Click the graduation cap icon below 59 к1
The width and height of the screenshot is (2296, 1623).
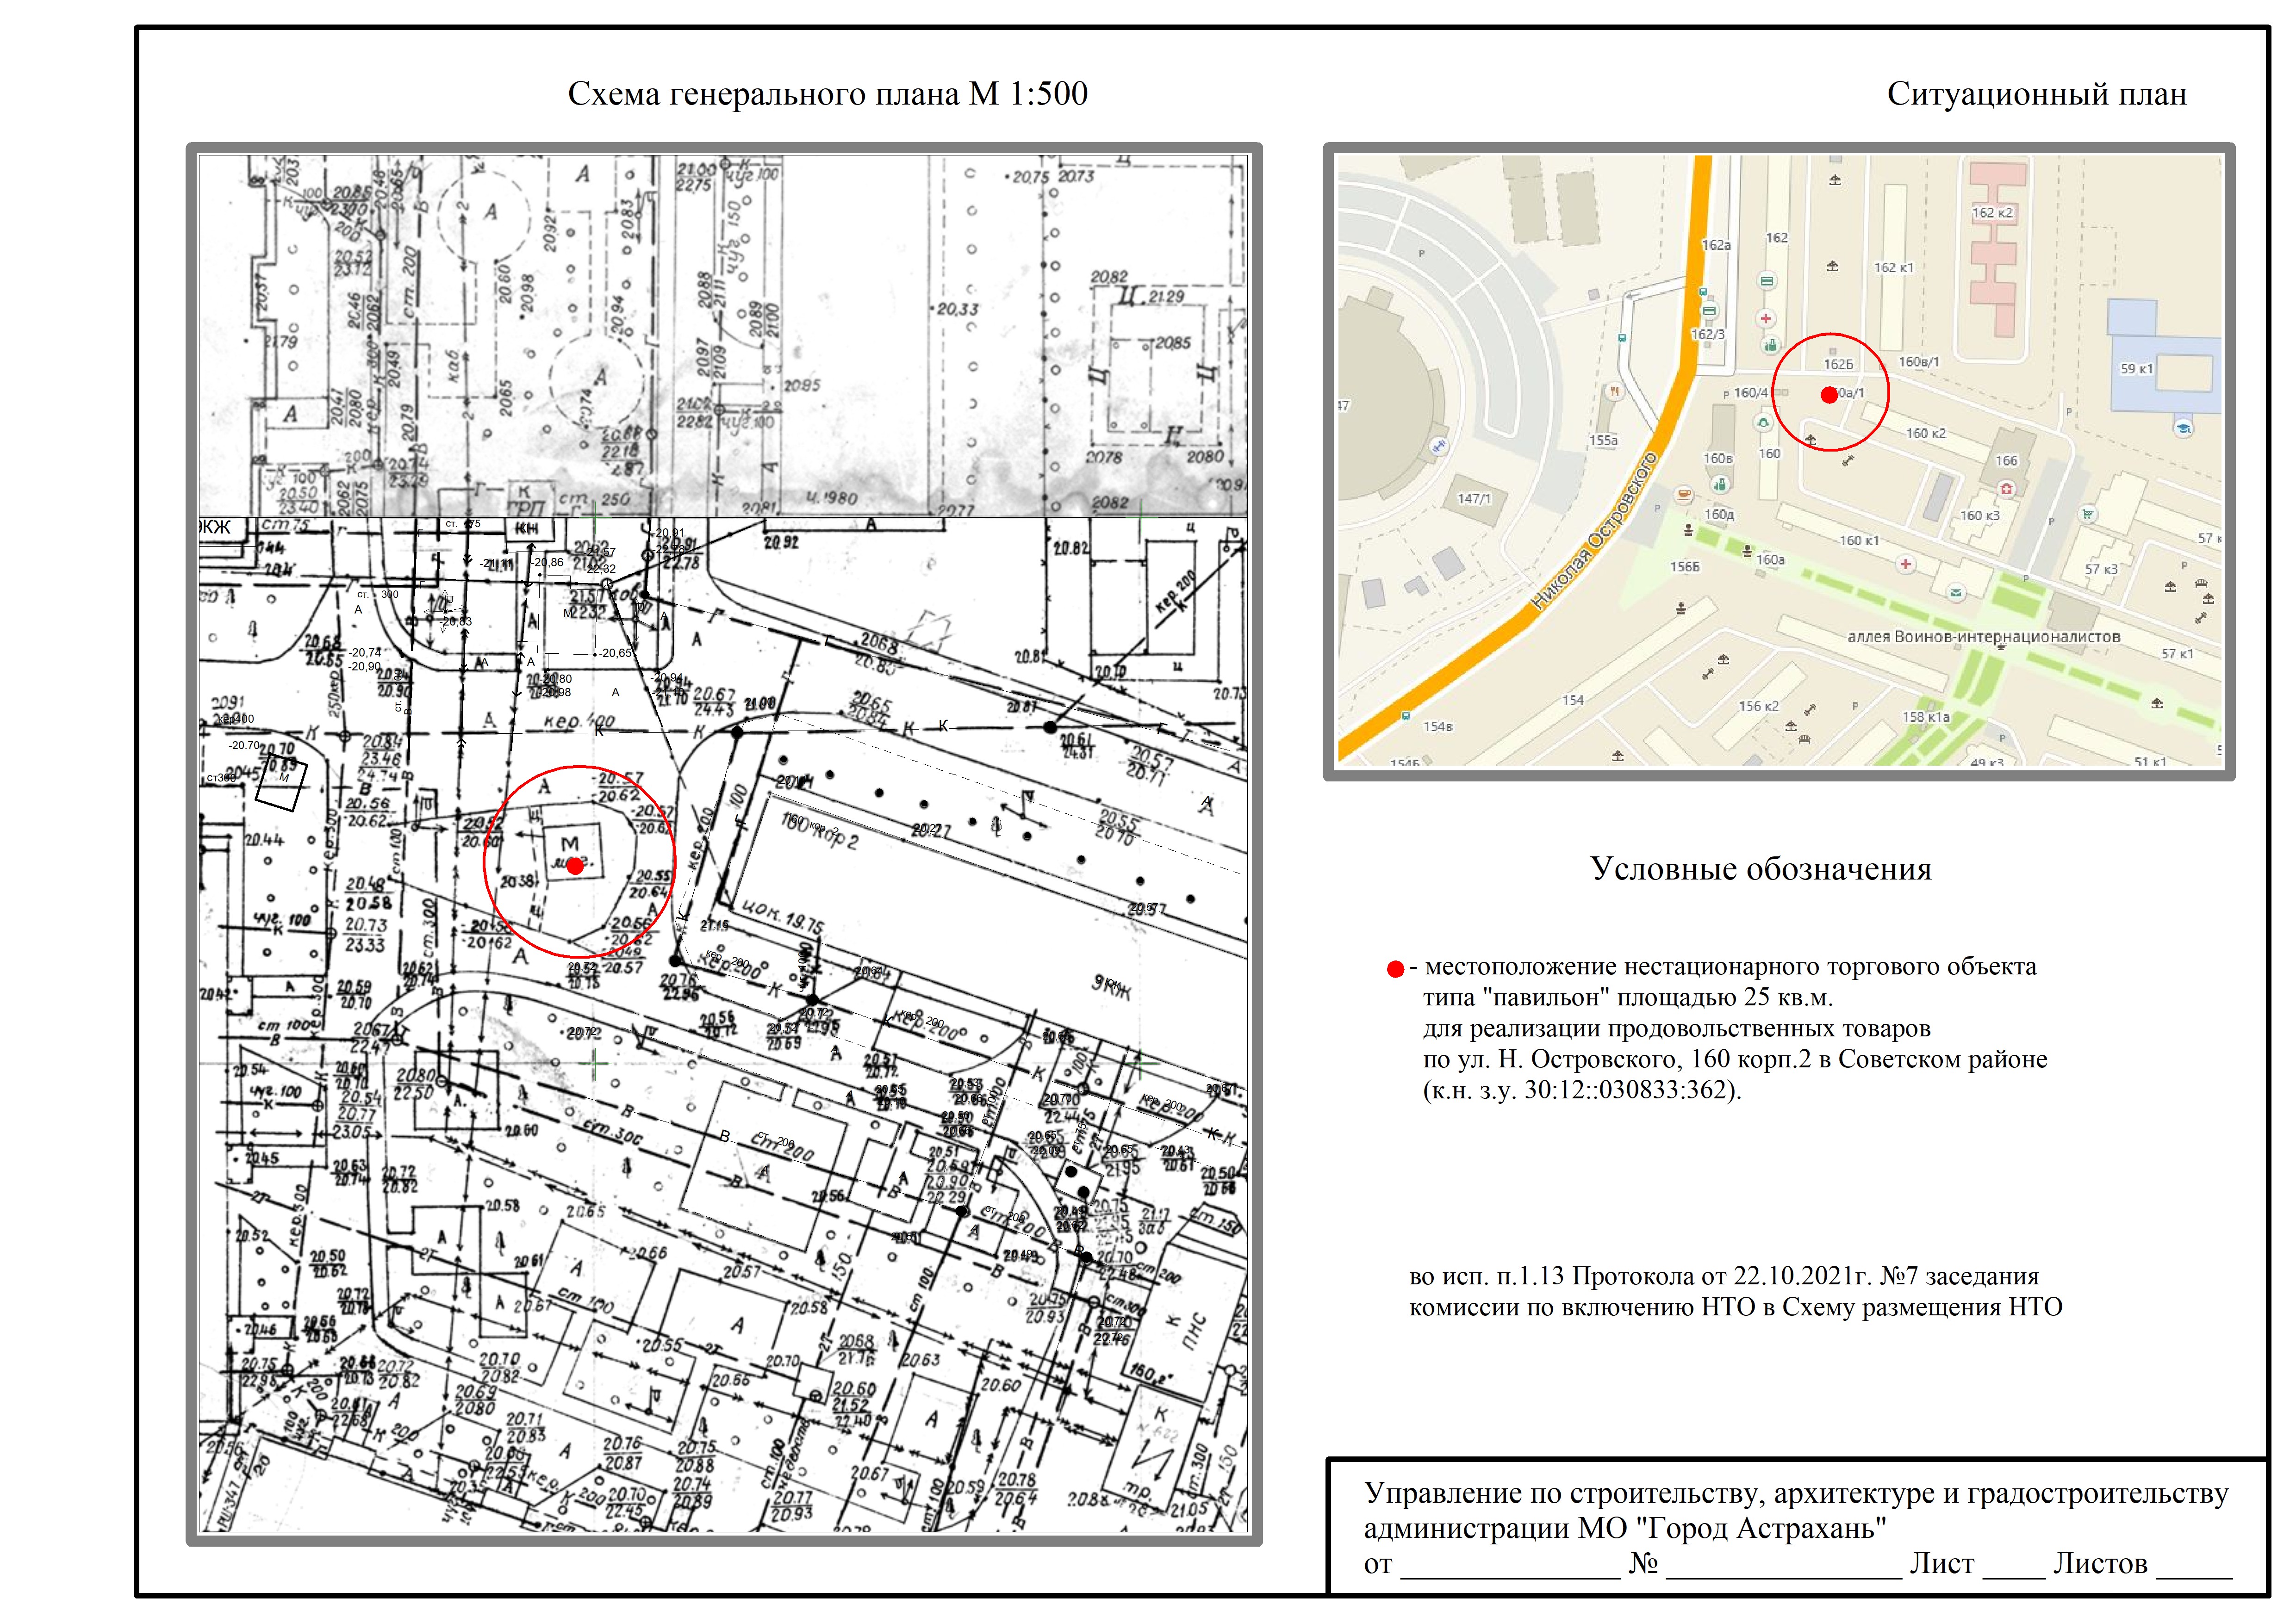pos(2183,428)
